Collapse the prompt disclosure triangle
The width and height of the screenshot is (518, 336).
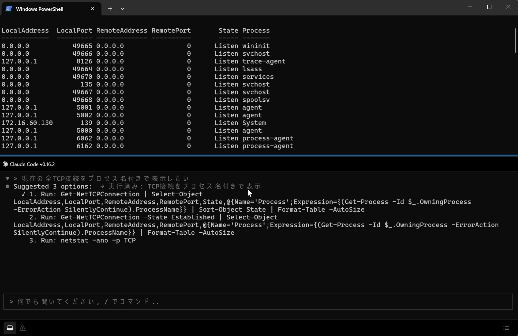tap(7, 178)
